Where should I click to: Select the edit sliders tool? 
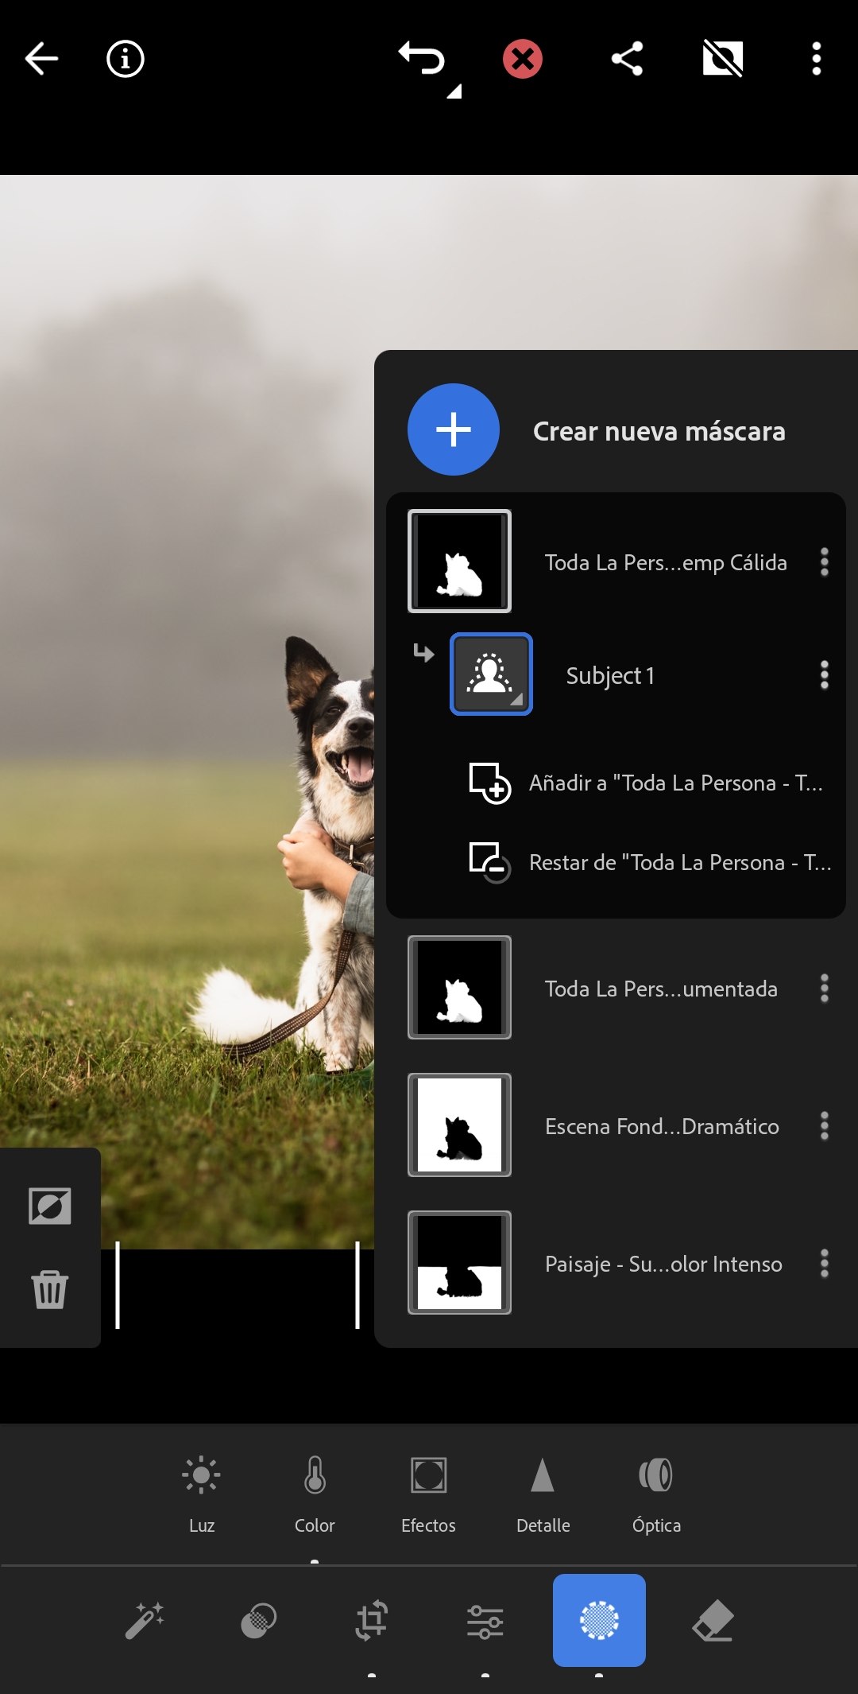(x=485, y=1621)
